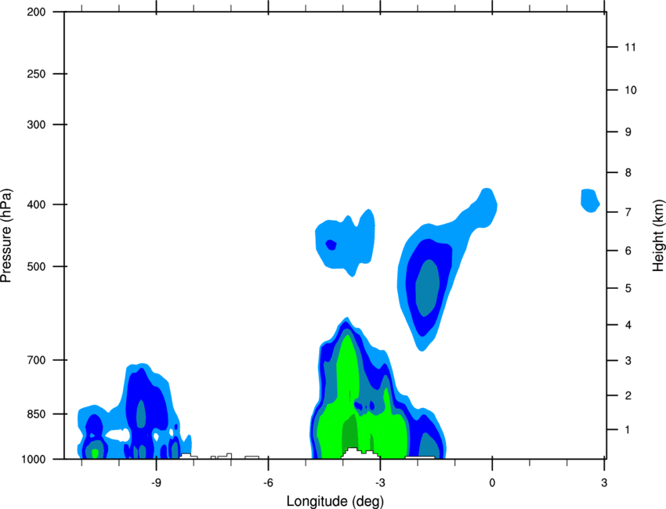
Task: Click the -6 longitude tick label
Action: pos(268,483)
